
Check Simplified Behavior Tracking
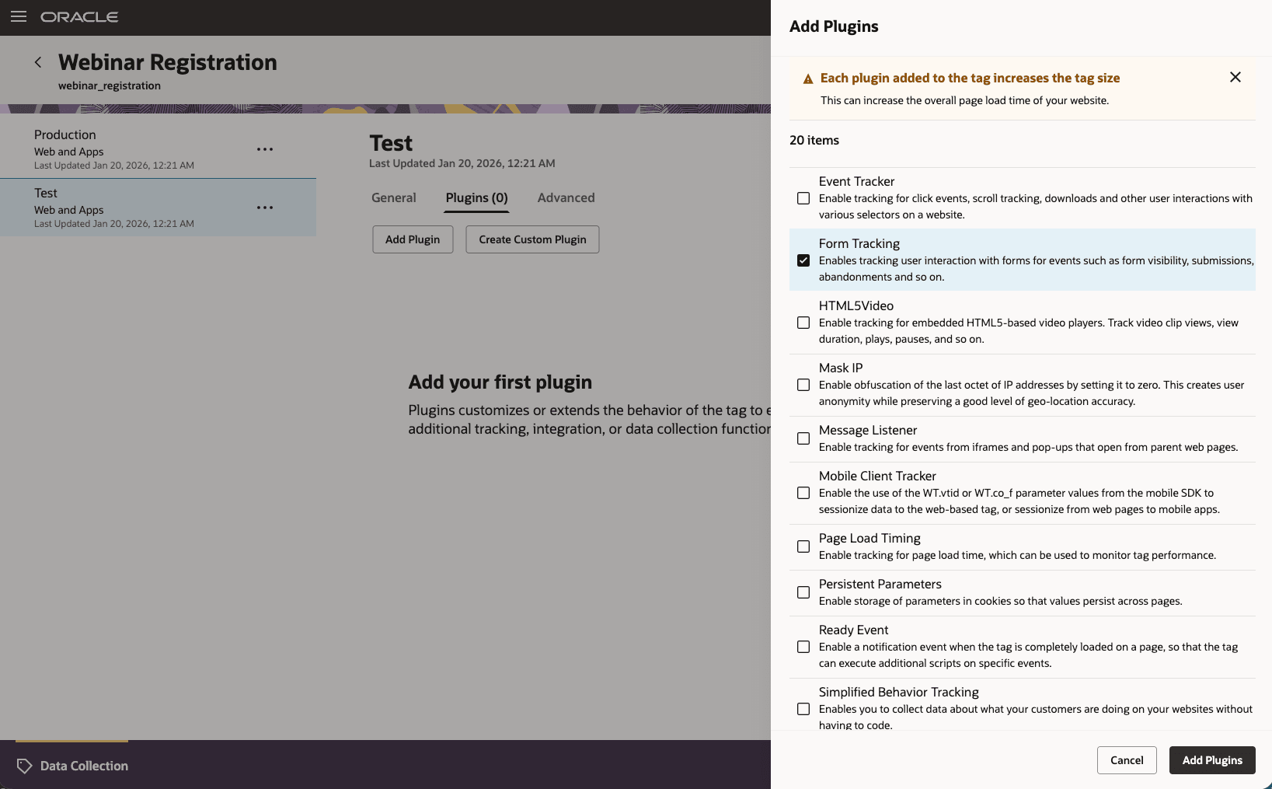[803, 709]
